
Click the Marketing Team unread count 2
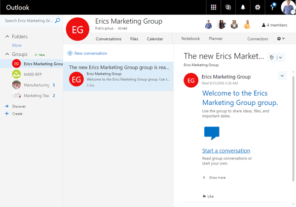coord(54,96)
